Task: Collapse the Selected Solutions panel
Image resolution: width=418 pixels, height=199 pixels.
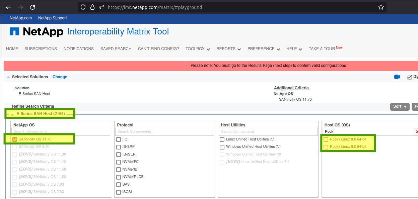Action: (x=8, y=77)
